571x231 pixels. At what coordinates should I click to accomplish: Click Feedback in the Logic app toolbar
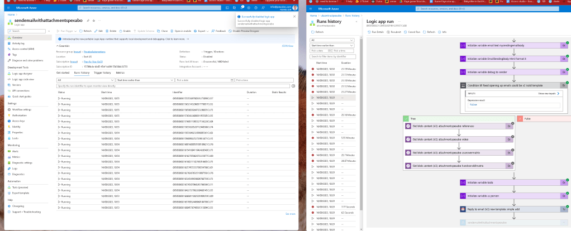(219, 31)
